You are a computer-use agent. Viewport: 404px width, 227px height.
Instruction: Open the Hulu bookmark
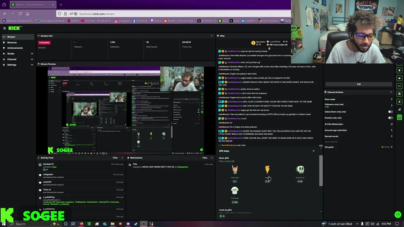point(235,21)
